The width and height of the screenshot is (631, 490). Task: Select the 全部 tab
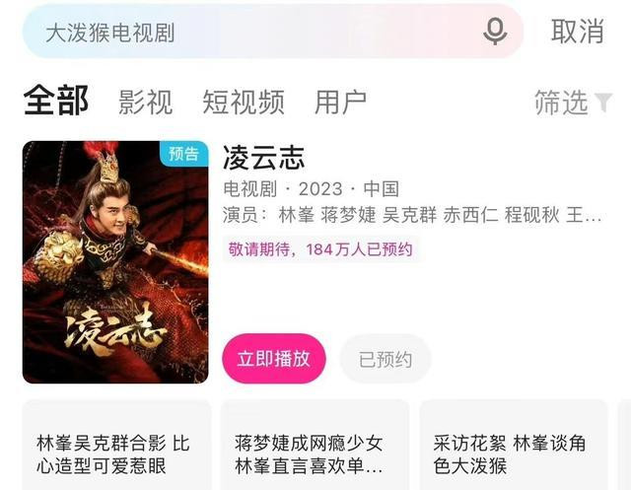[x=56, y=101]
